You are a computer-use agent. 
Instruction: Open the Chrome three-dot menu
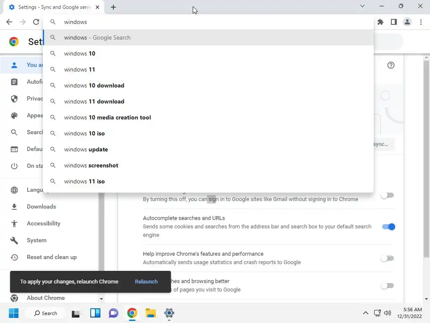pyautogui.click(x=421, y=22)
